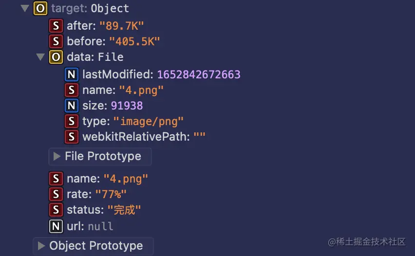Click the object type icon beside target
Viewport: 415px width, 256px height.
pos(40,9)
